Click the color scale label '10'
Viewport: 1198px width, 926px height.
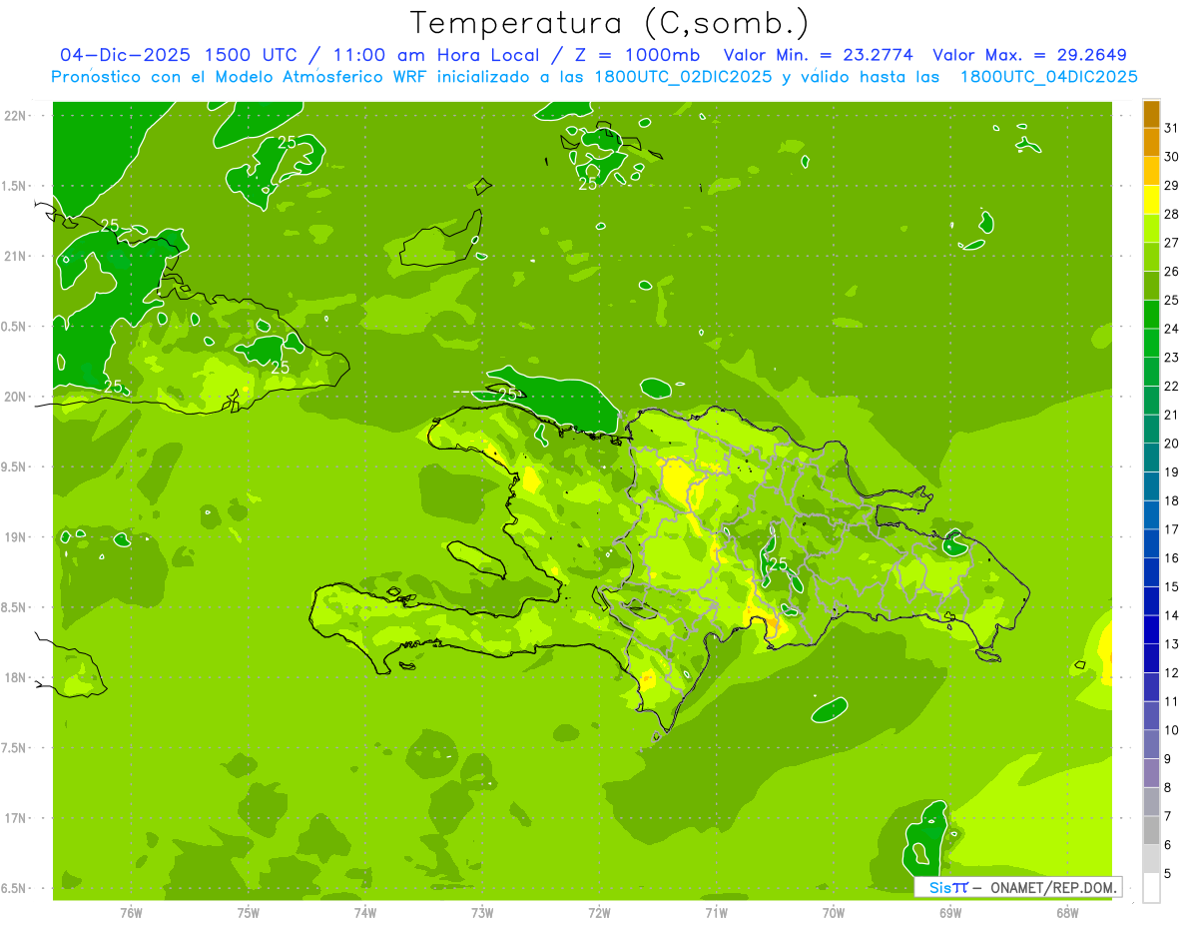1172,730
